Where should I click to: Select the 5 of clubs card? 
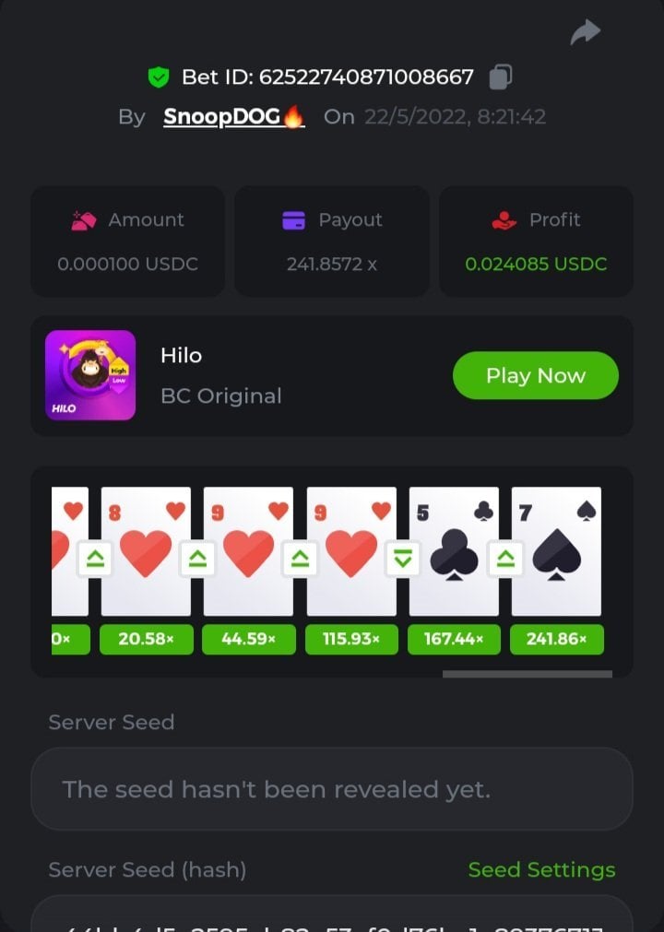pyautogui.click(x=454, y=551)
